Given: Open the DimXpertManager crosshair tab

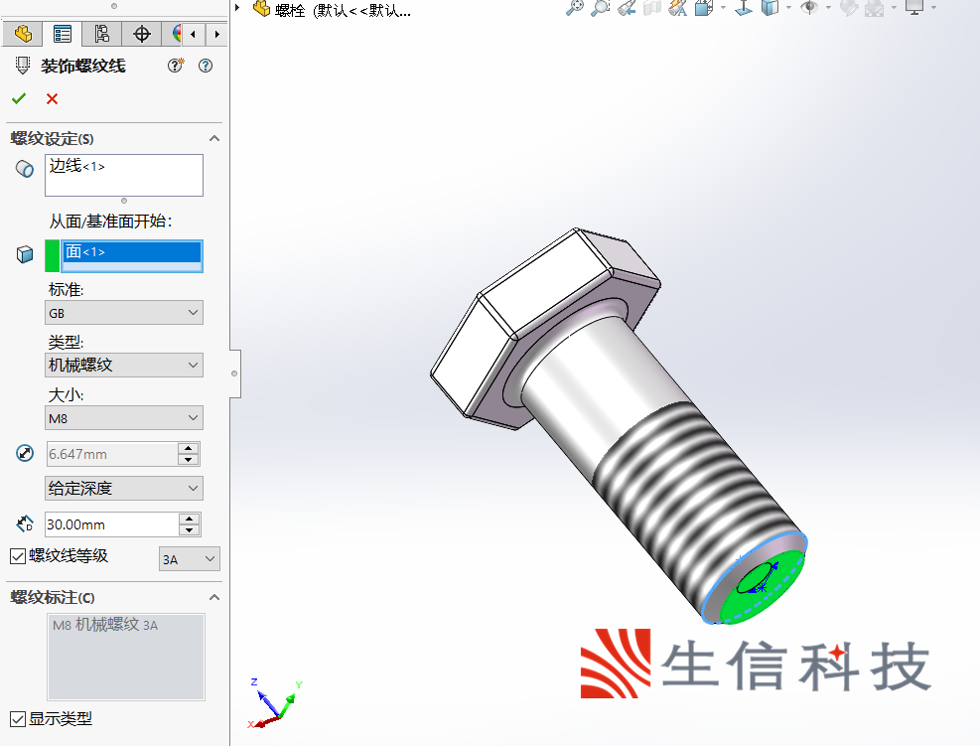Looking at the screenshot, I should click(x=142, y=34).
